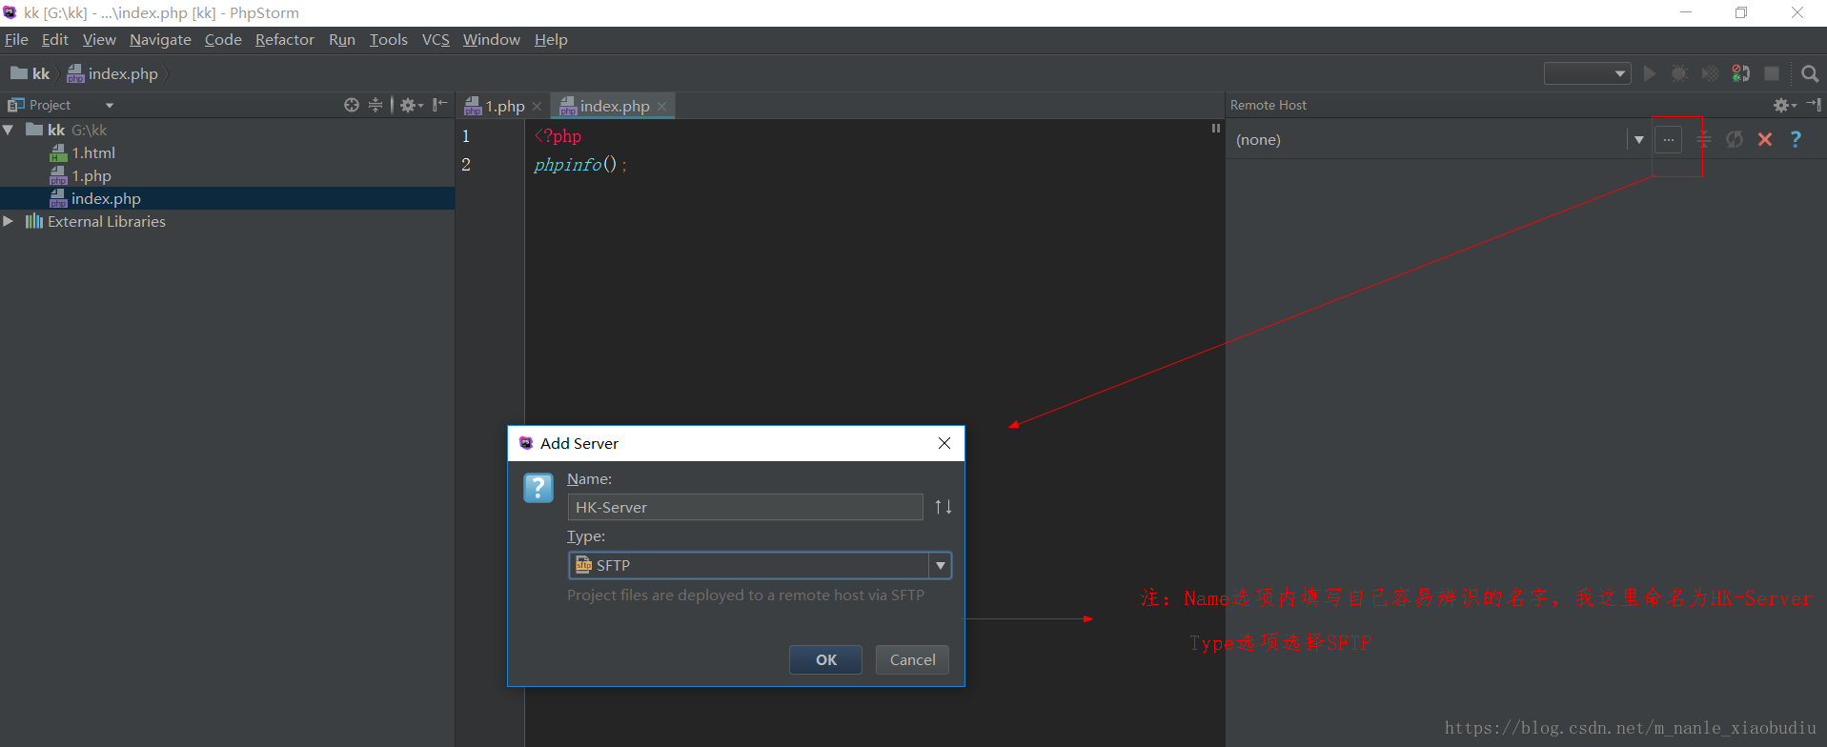Toggle Listen for PHP Debug Connections icon
The image size is (1827, 747).
pyautogui.click(x=1741, y=73)
